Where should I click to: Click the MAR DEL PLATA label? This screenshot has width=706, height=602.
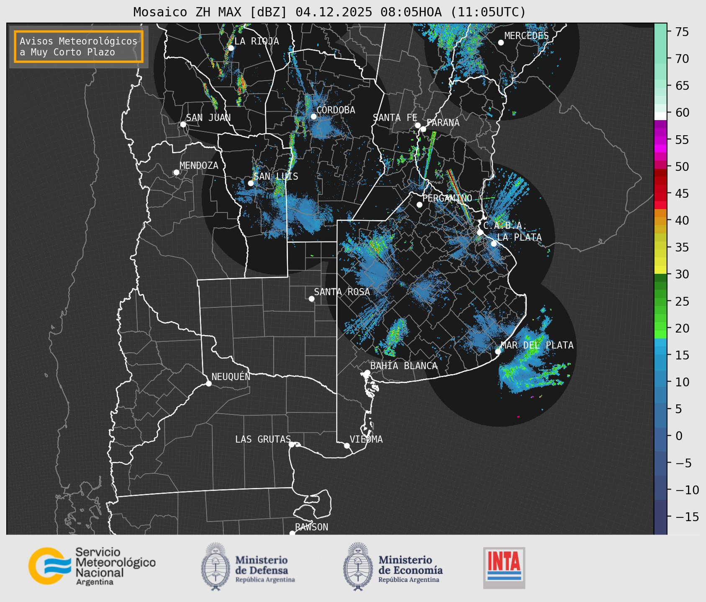(x=537, y=345)
